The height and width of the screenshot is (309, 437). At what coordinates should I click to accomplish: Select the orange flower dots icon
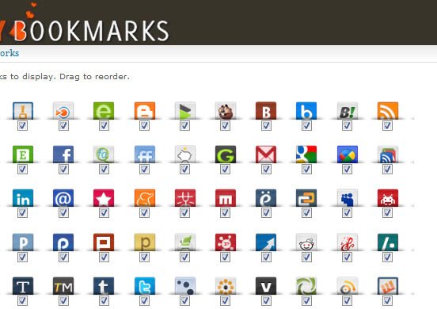click(226, 286)
